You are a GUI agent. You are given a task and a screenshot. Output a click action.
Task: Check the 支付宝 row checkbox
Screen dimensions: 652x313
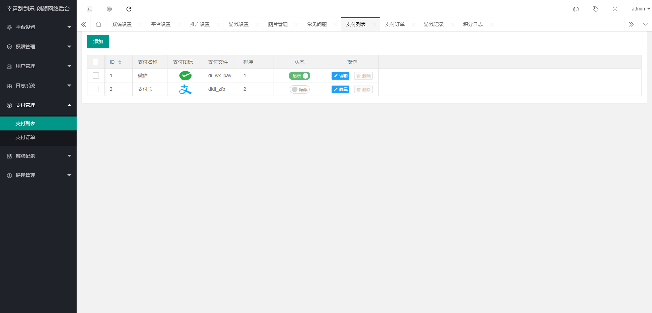coord(96,89)
